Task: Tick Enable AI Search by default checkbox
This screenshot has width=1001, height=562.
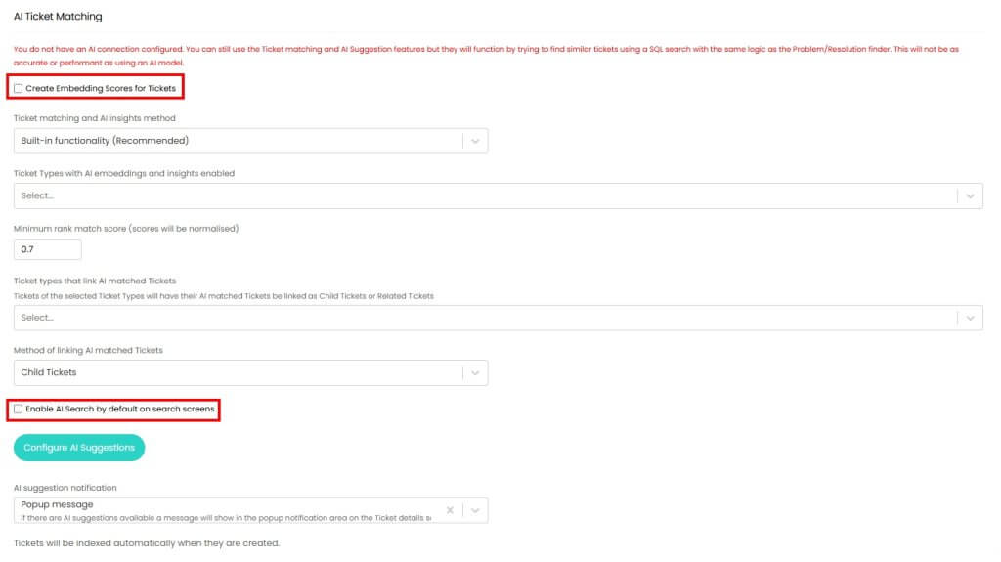Action: pyautogui.click(x=19, y=409)
